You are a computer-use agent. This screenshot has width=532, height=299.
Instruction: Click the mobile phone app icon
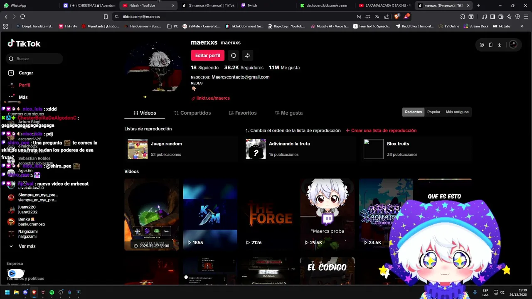490,45
